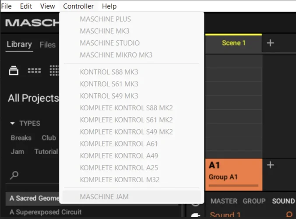Select the Sound 1 name
296x219 pixels.
point(225,215)
